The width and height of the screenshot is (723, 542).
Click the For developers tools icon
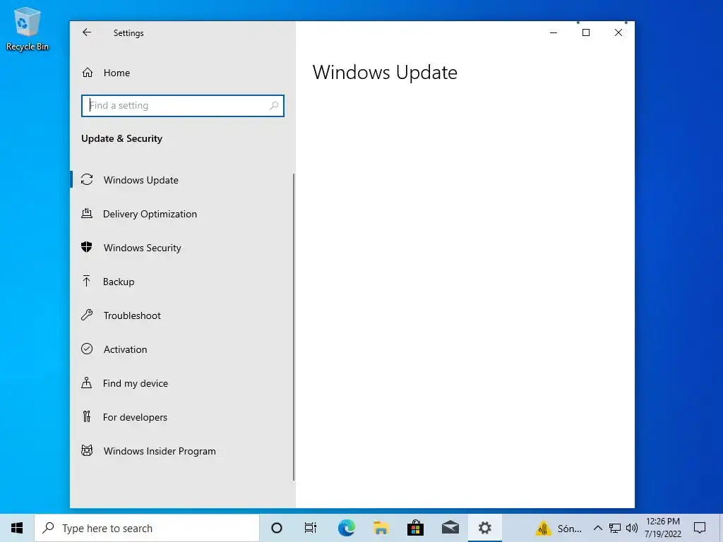[87, 416]
